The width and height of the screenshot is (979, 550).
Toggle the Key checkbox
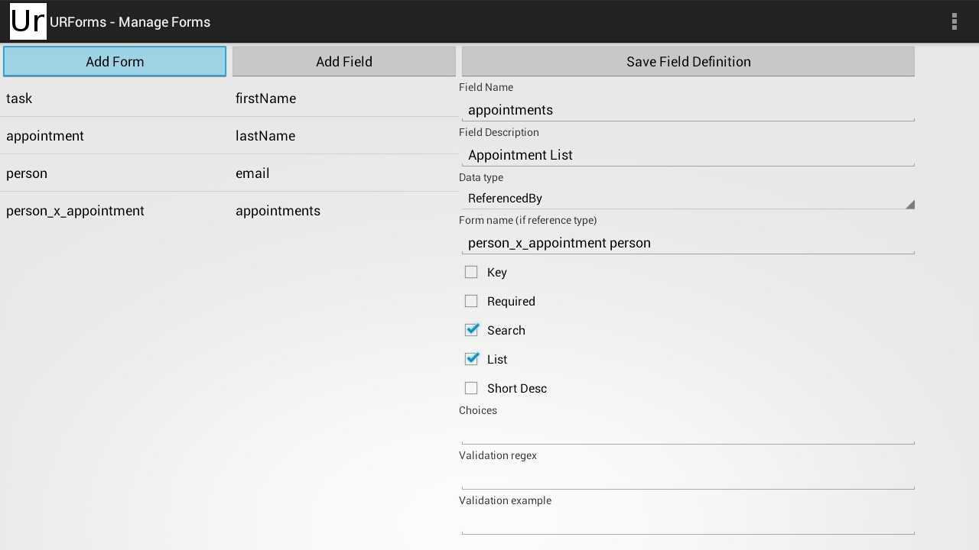471,272
